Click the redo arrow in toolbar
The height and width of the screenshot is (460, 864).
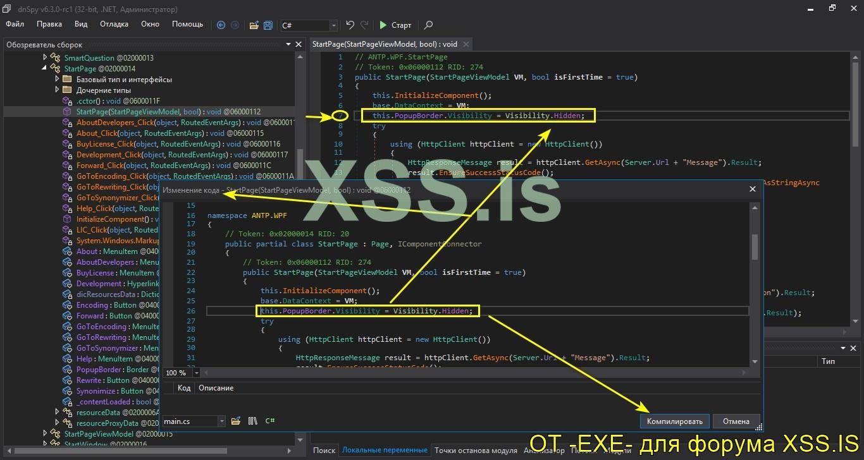tap(364, 25)
